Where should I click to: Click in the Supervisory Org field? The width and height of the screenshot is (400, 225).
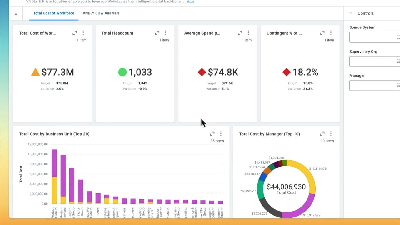tap(375, 61)
